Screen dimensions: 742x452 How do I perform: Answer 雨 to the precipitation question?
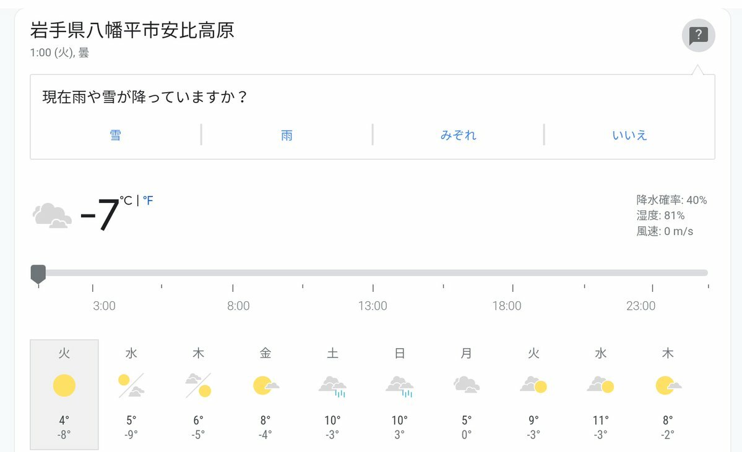(287, 135)
